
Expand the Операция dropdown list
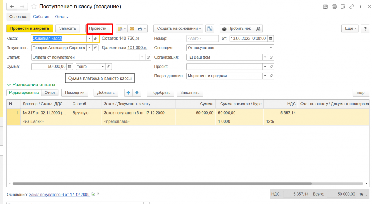[271, 48]
